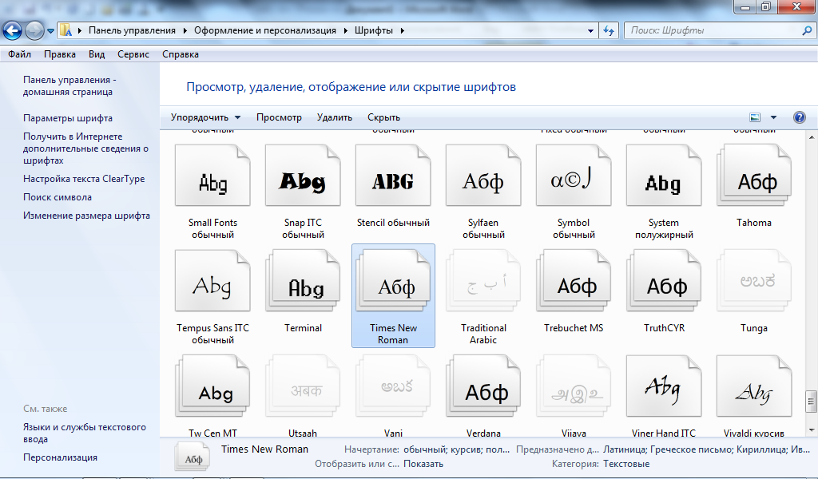Open Языки и службы текстового ввода link
Image resolution: width=818 pixels, height=479 pixels.
coord(85,433)
